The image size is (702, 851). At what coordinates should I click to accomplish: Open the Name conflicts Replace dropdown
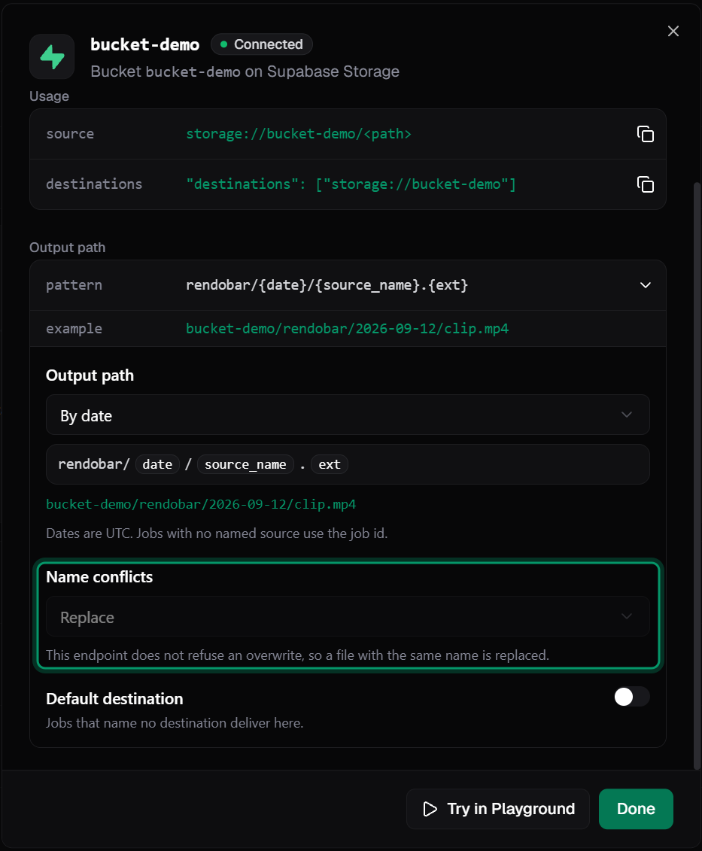pyautogui.click(x=348, y=617)
